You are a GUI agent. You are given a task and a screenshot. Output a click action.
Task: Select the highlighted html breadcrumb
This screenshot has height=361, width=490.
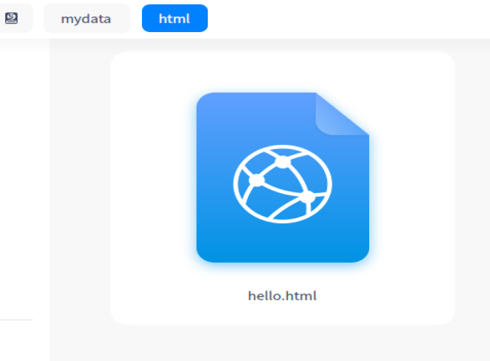pyautogui.click(x=175, y=18)
